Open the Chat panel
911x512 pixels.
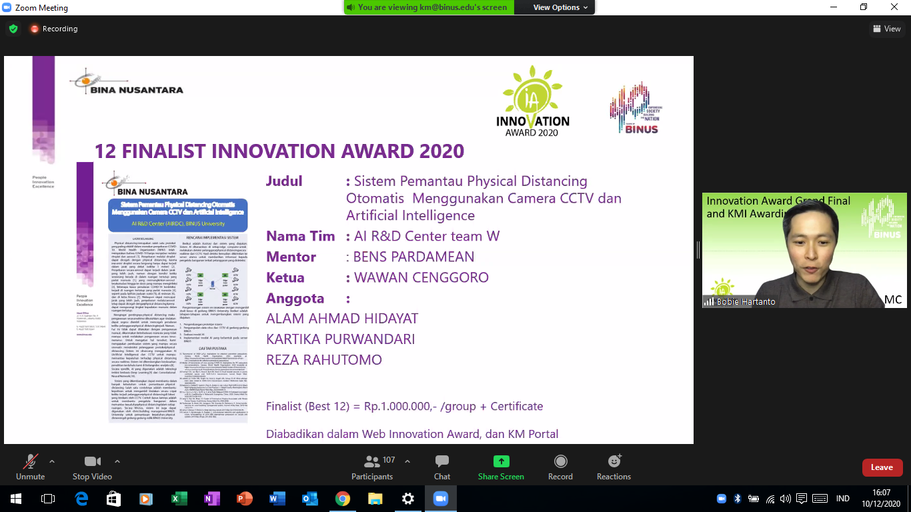click(x=442, y=467)
